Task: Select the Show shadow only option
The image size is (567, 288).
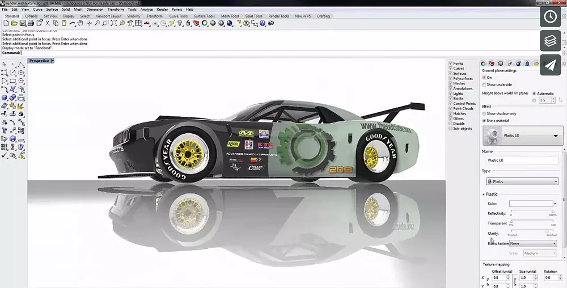Action: [484, 113]
